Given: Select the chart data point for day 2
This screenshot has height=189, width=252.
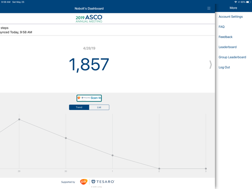Looking at the screenshot, I should coord(159,168).
